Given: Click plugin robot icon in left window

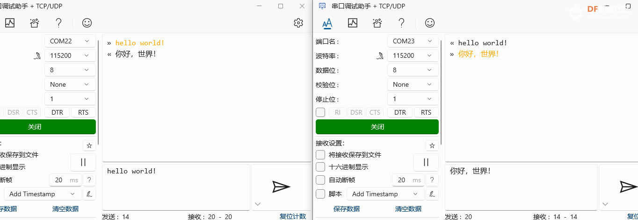Looking at the screenshot, I should click(34, 22).
